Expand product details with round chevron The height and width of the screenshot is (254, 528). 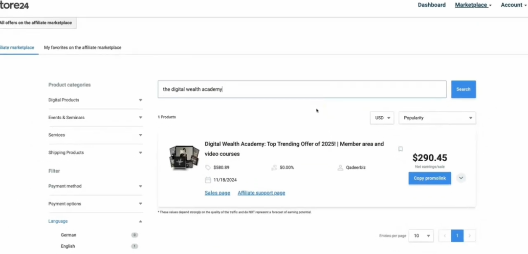(x=461, y=178)
